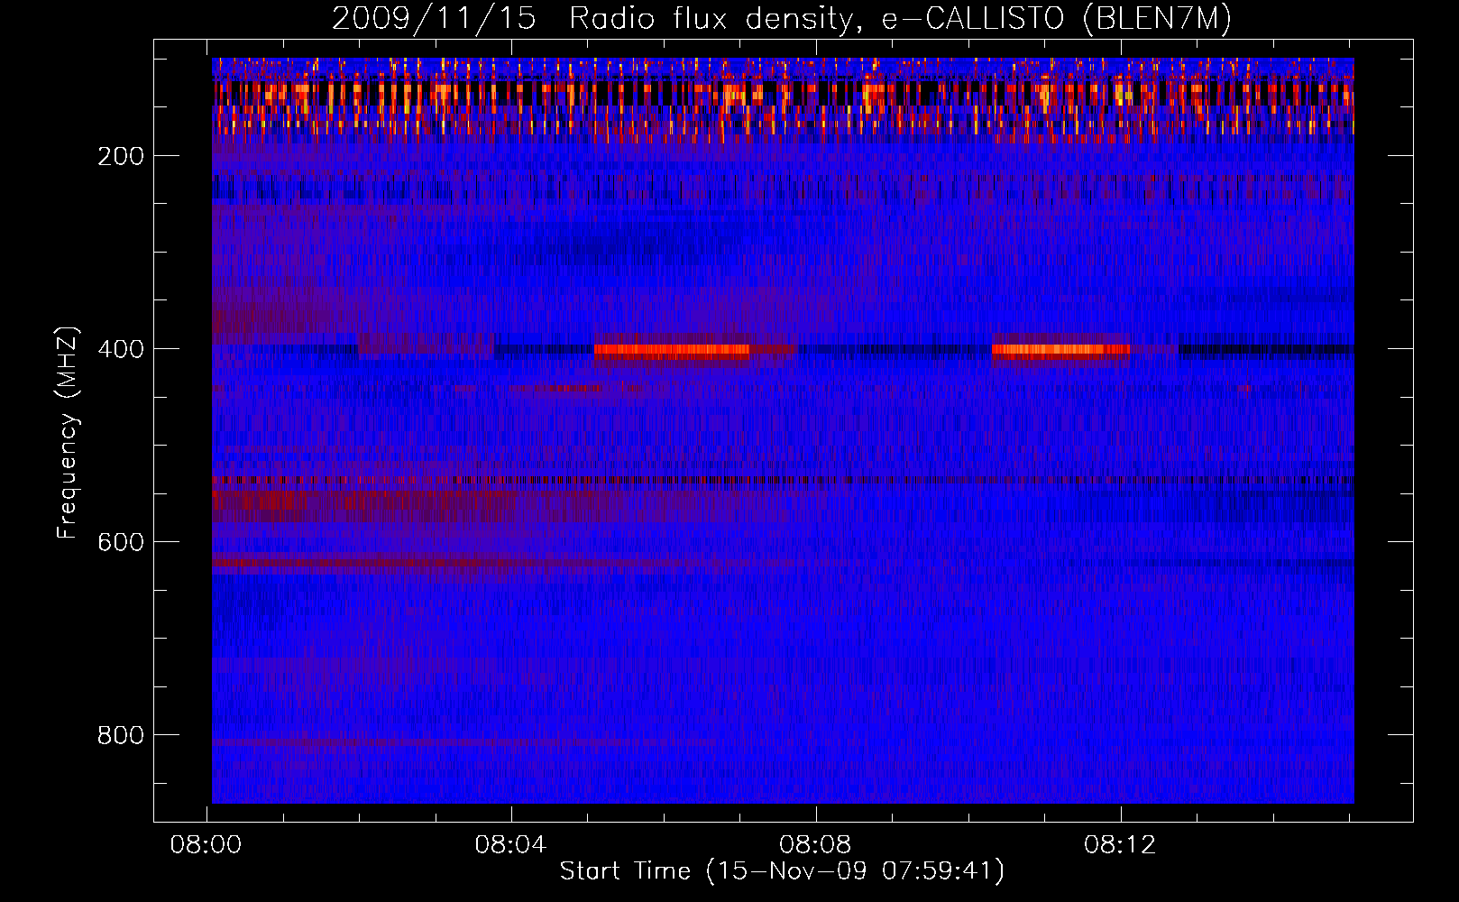Click the 400 frequency tick label
1459x902 pixels.
pyautogui.click(x=121, y=349)
